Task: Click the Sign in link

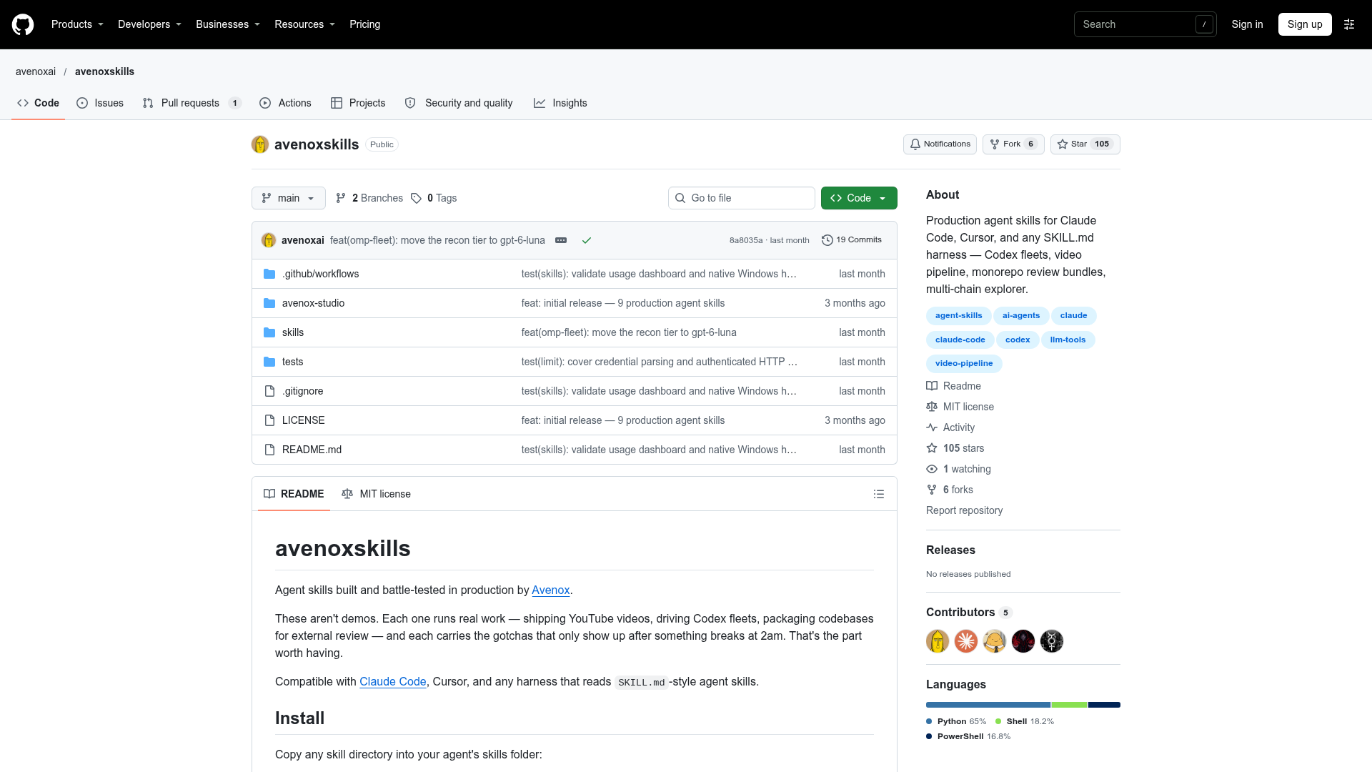Action: coord(1247,24)
